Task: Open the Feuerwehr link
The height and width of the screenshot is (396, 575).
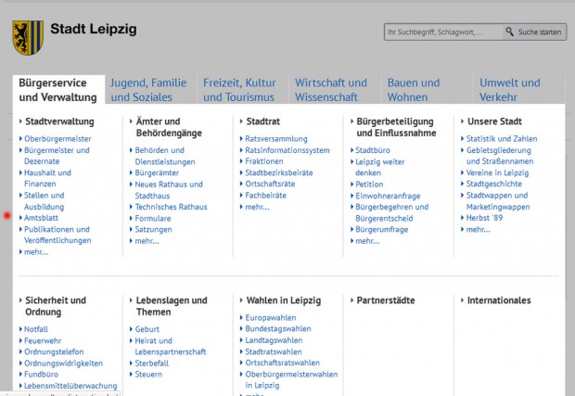Action: [43, 340]
